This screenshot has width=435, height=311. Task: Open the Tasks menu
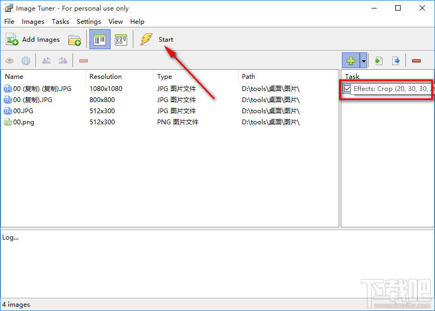point(60,22)
